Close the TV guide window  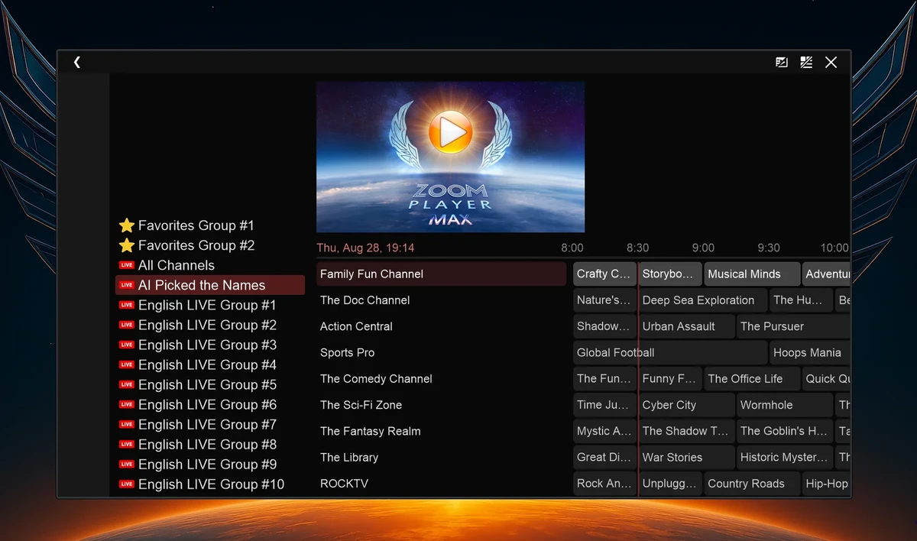point(831,63)
